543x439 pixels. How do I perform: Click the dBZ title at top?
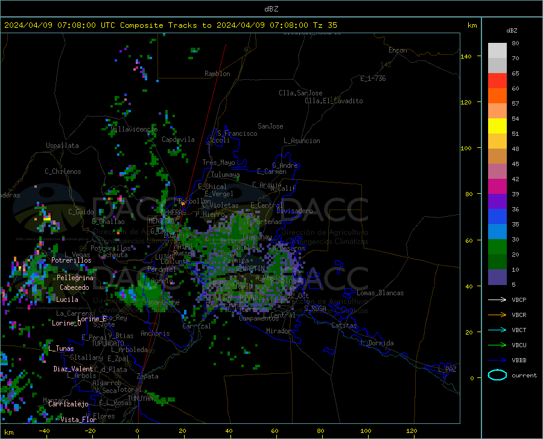(271, 9)
